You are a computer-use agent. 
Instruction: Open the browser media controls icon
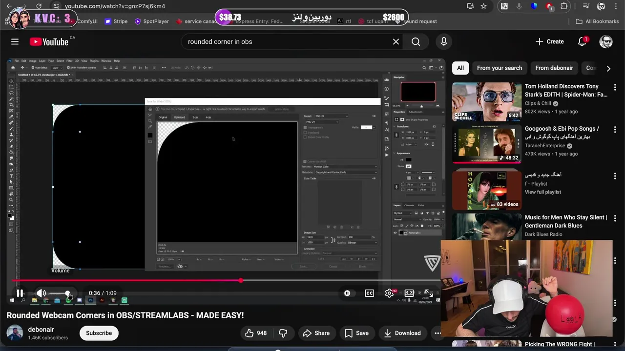coord(586,6)
